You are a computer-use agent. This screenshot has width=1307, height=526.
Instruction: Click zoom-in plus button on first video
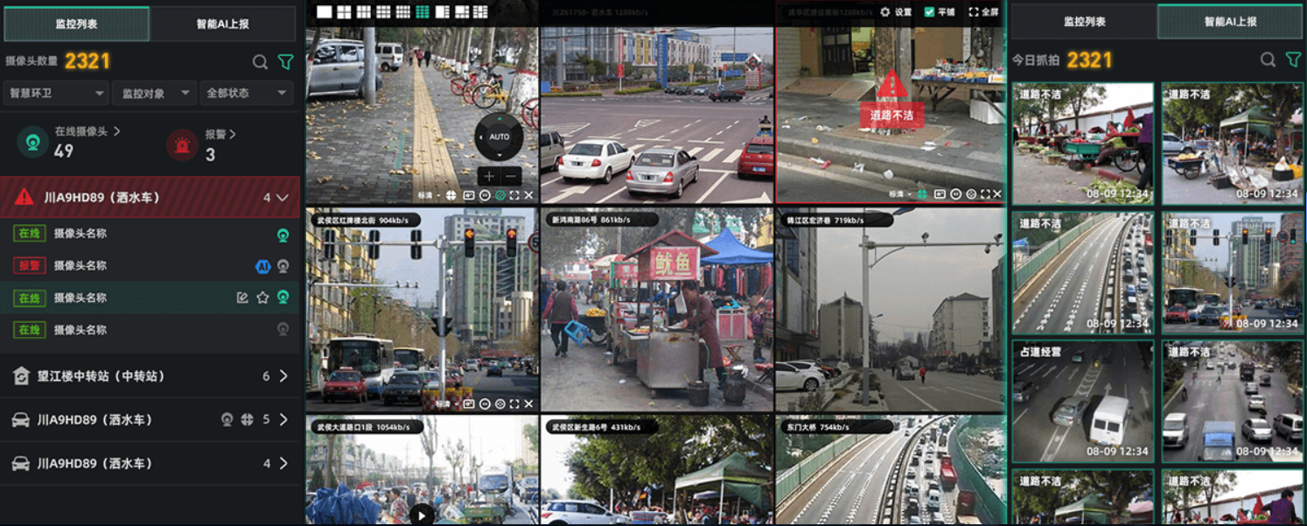489,176
